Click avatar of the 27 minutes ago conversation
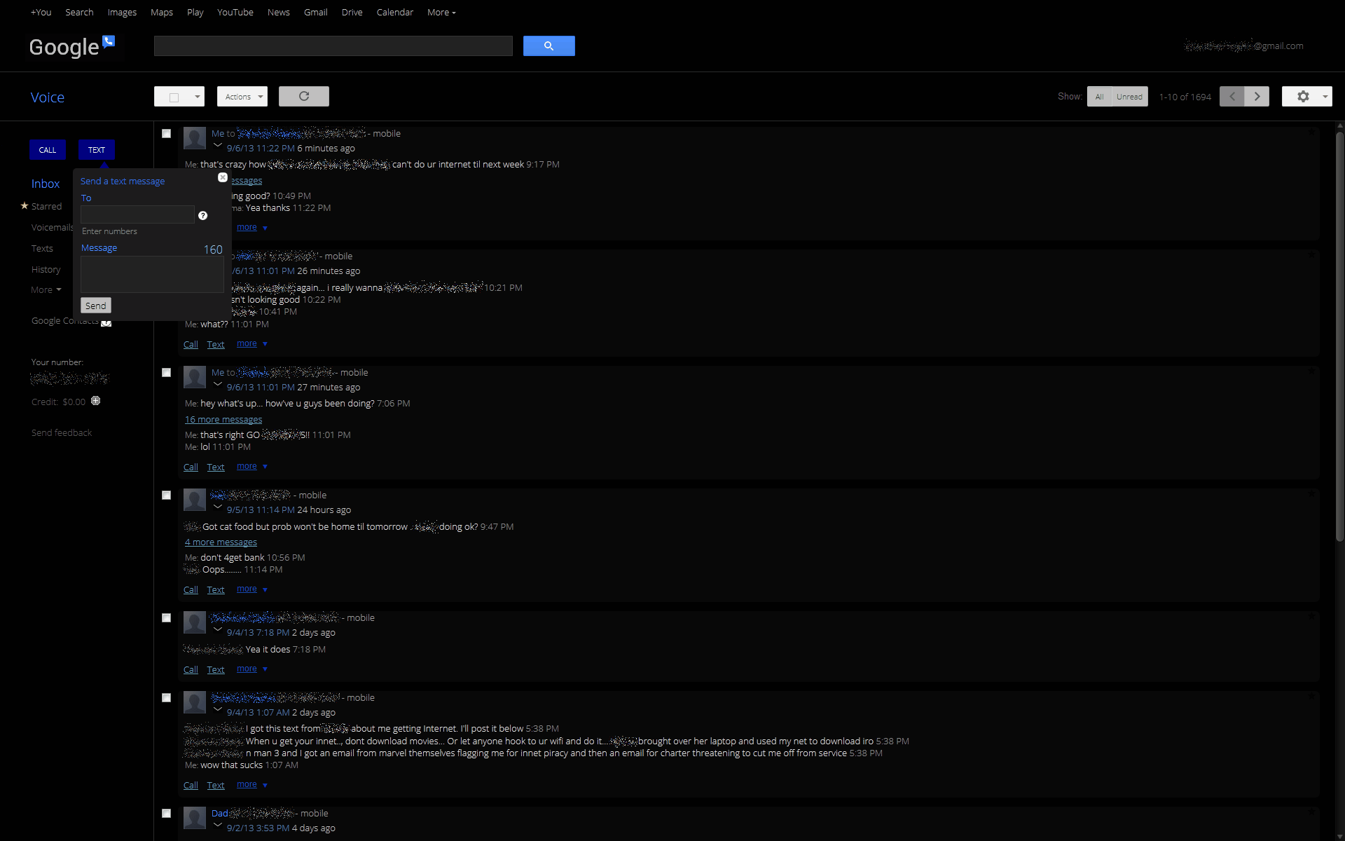This screenshot has width=1345, height=841. pyautogui.click(x=195, y=377)
